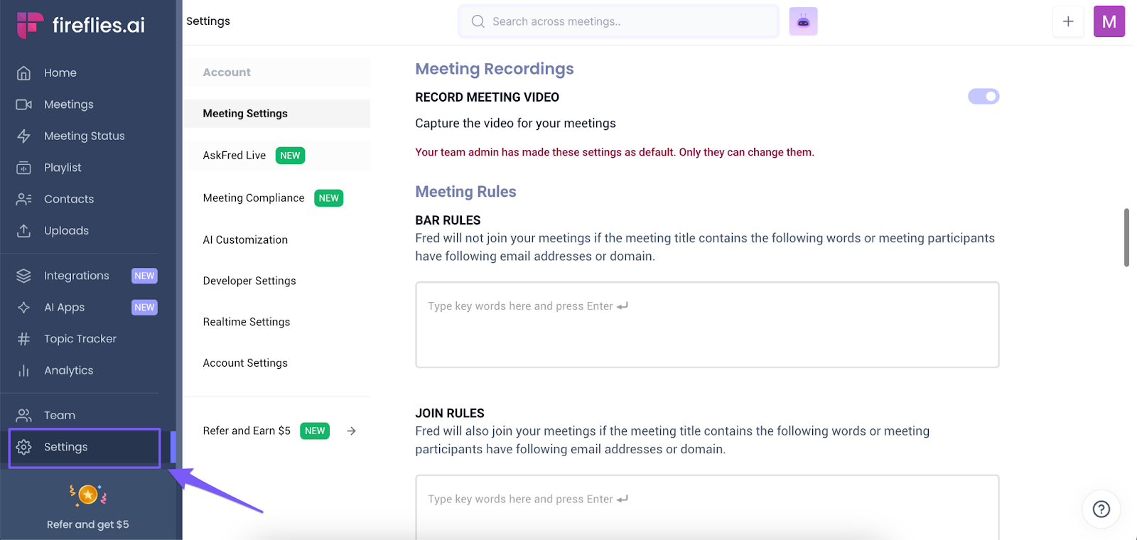Click the Topic Tracker hash icon

23,339
